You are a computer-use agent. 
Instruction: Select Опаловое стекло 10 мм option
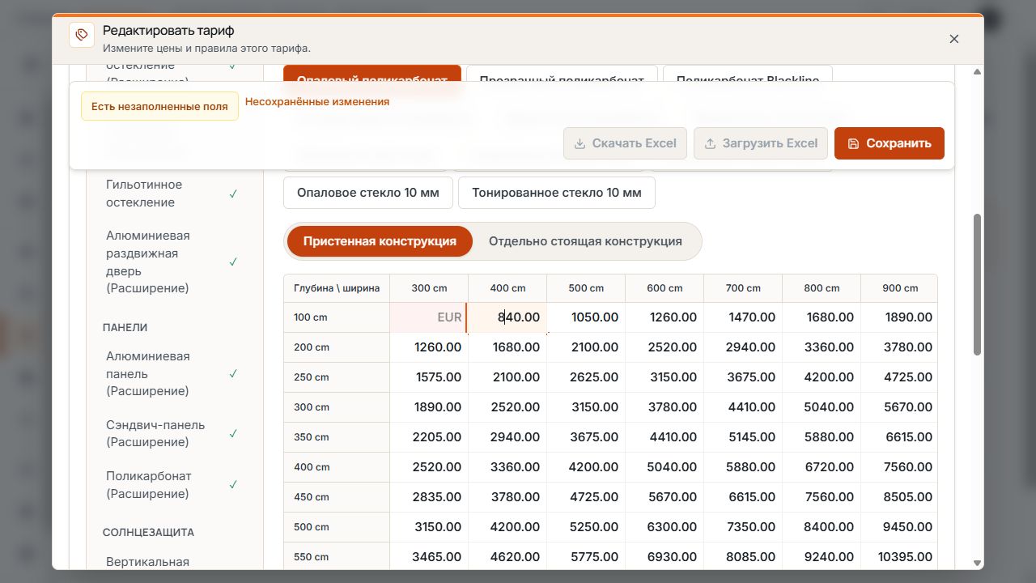pyautogui.click(x=367, y=193)
